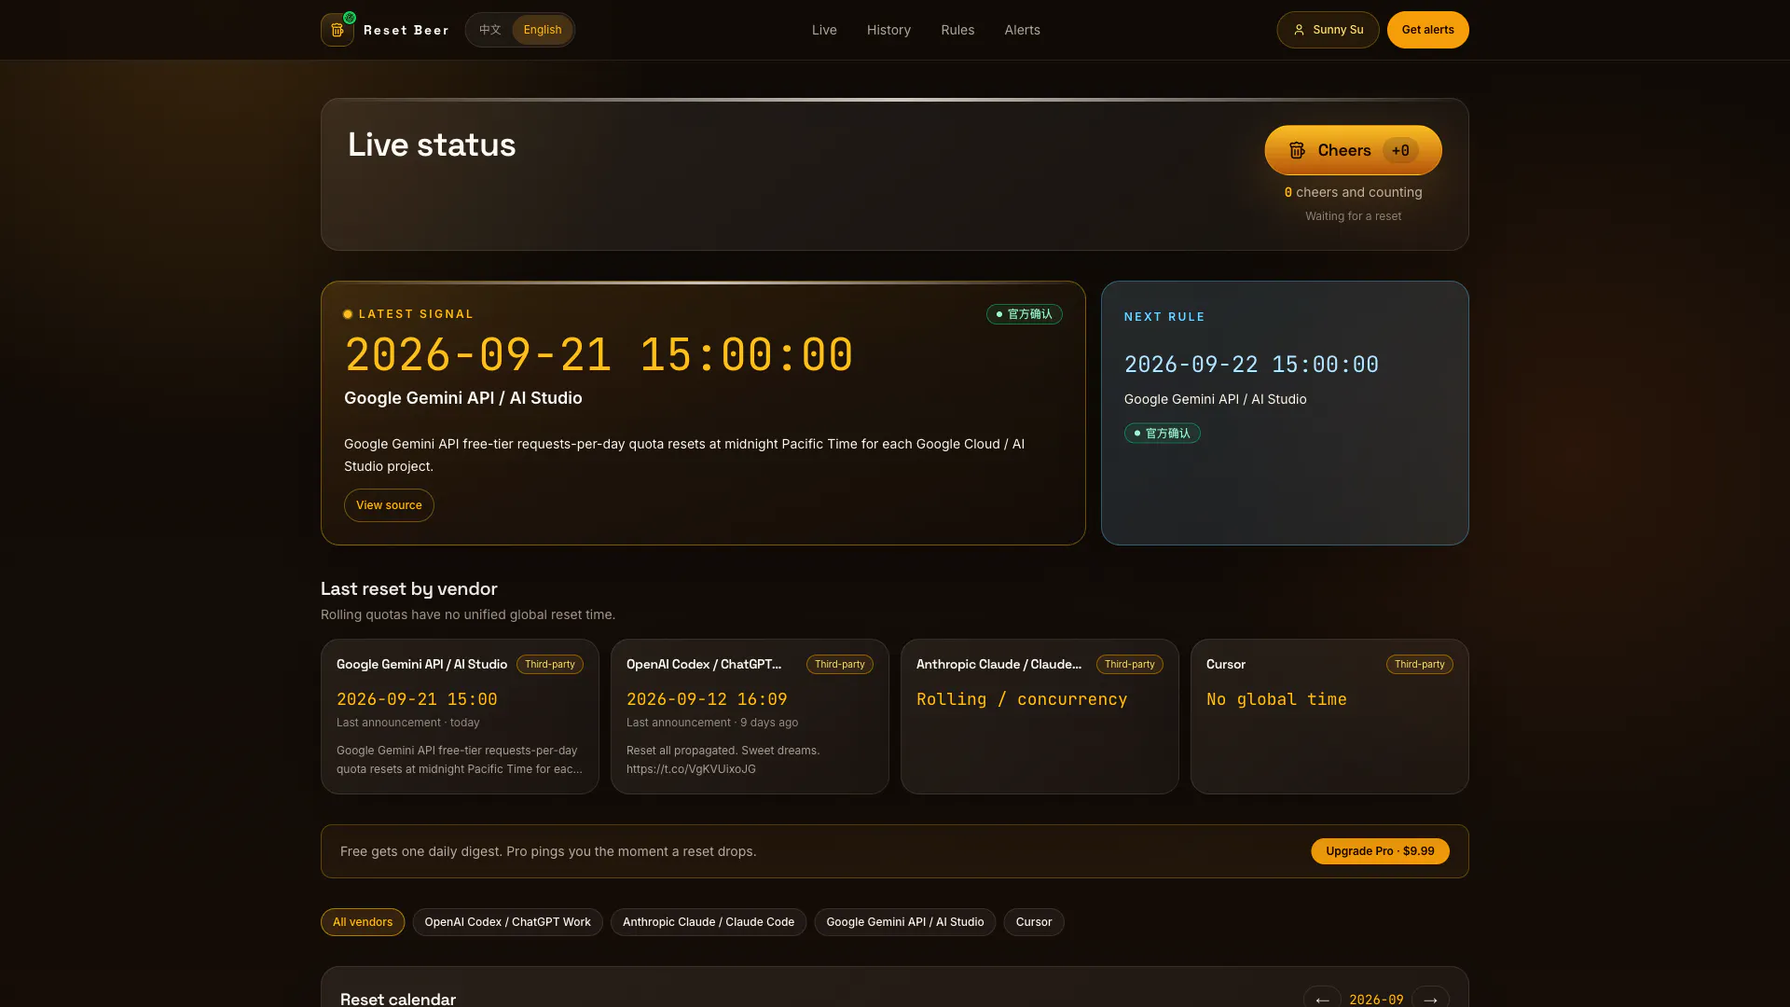Open the OpenAI Codex / ChatGPT vendor card
1790x1007 pixels.
pyautogui.click(x=750, y=716)
